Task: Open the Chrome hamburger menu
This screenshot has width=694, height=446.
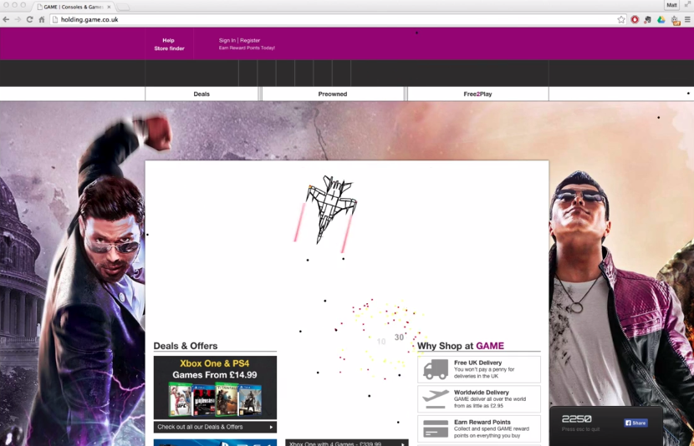Action: [687, 19]
